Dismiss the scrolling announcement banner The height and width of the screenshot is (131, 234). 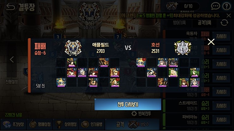(x=229, y=15)
